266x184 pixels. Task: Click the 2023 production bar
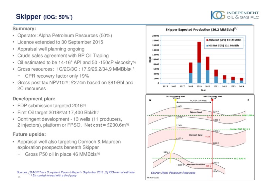point(233,80)
